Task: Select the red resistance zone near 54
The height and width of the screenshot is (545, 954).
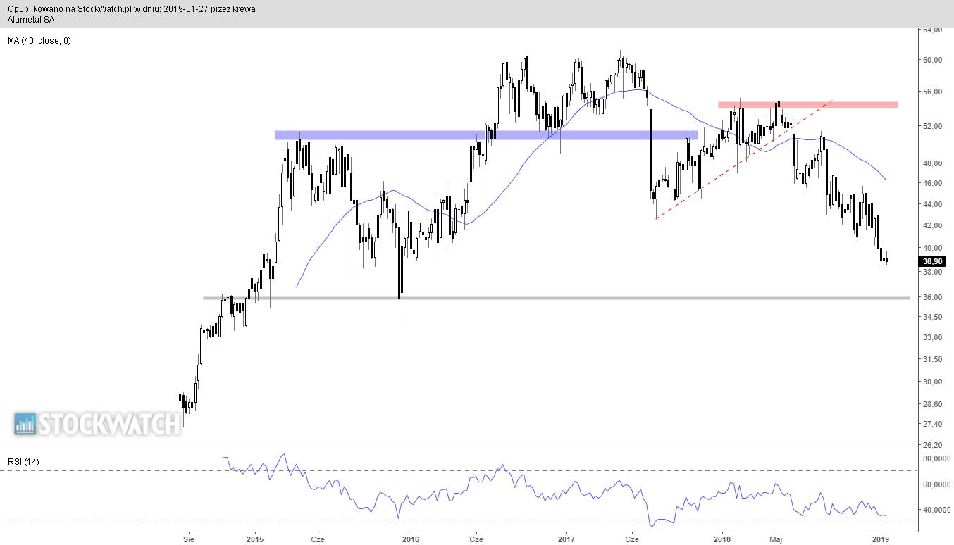Action: 808,105
